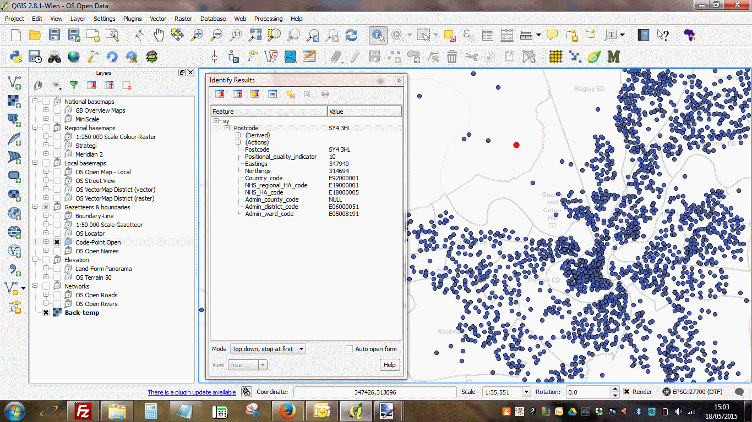Open the Processing menu
The height and width of the screenshot is (422, 752).
(268, 18)
